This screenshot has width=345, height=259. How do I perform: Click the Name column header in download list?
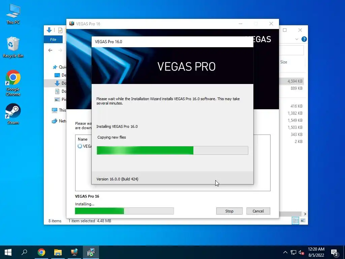coord(83,139)
